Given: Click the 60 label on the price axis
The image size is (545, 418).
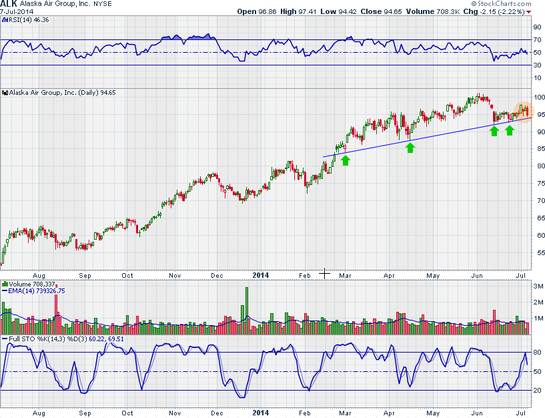Looking at the screenshot, I should pyautogui.click(x=541, y=236).
